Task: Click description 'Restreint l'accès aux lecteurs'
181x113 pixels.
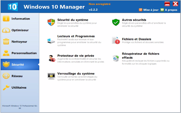Action: [79, 42]
